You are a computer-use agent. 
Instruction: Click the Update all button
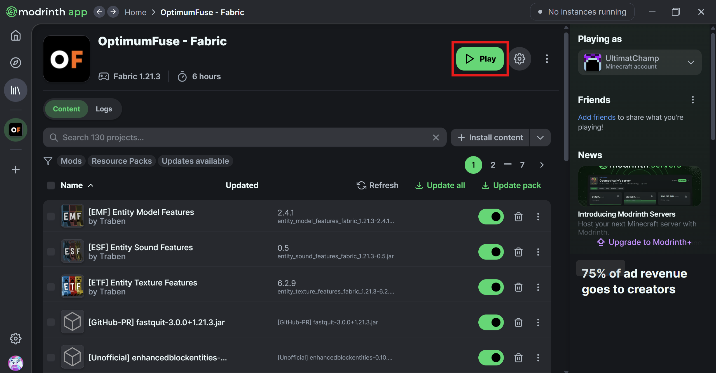pos(439,185)
